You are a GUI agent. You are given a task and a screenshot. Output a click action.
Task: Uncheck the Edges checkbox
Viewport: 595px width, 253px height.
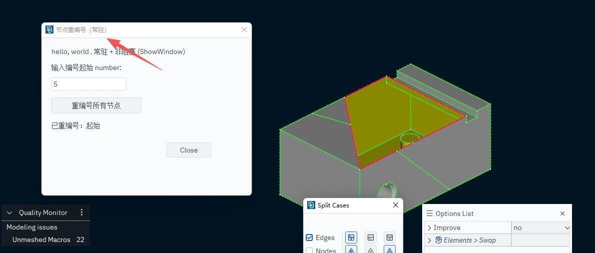[309, 238]
